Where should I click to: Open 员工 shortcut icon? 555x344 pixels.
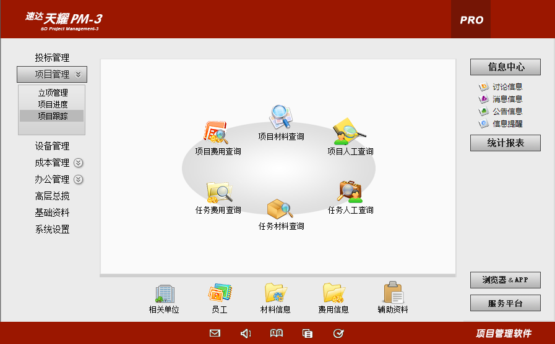click(219, 293)
